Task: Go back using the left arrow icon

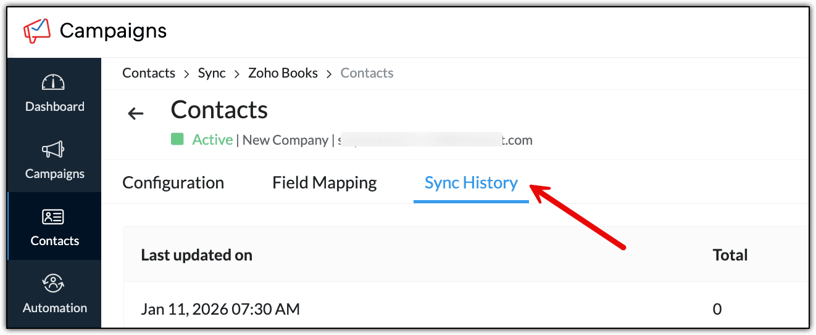Action: coord(135,113)
